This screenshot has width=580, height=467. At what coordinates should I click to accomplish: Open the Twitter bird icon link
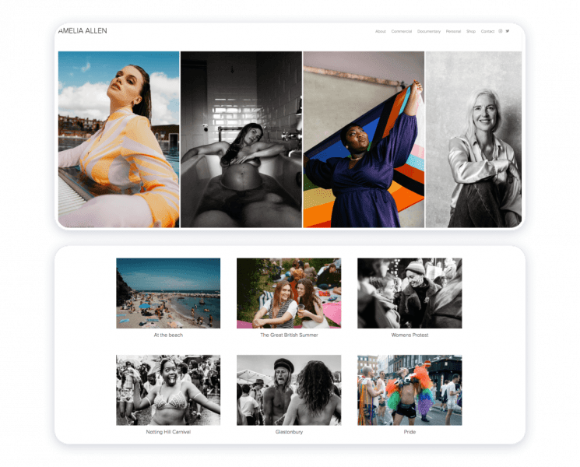click(508, 31)
